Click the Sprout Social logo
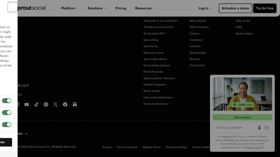280x157 pixels. pyautogui.click(x=32, y=8)
